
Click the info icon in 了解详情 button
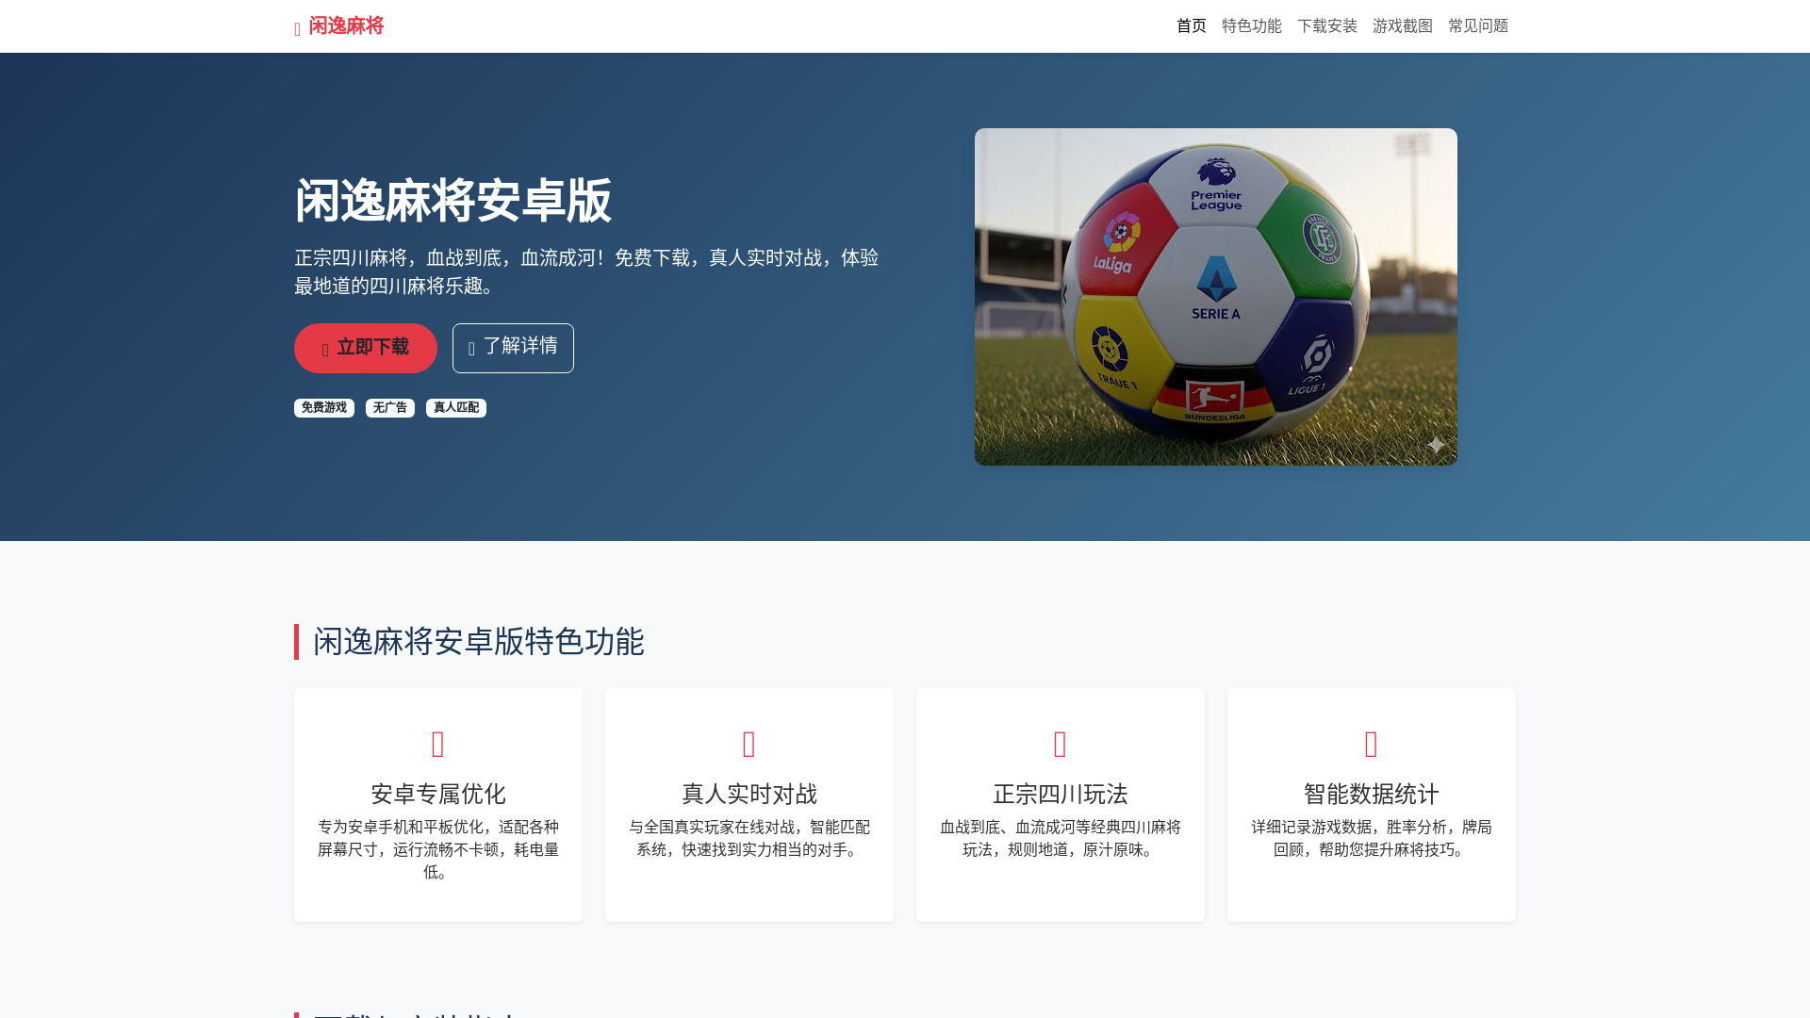pos(471,350)
